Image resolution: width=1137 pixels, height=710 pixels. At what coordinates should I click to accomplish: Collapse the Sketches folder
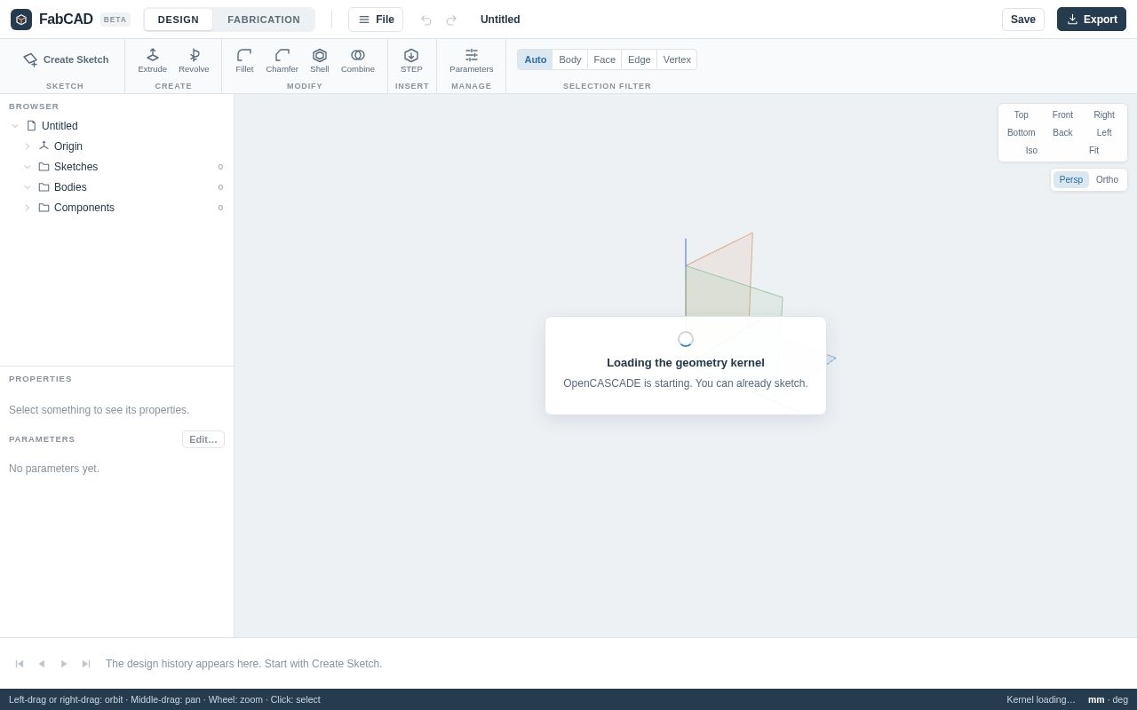click(28, 167)
